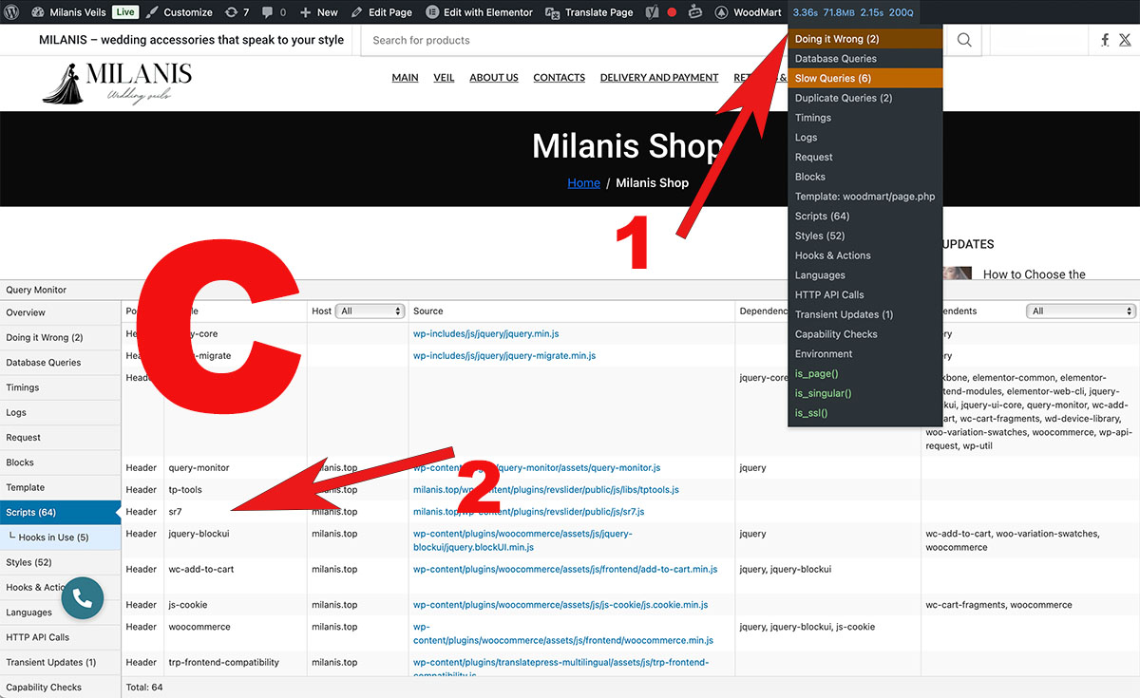Select Styles (52) in admin bar dropdown
The height and width of the screenshot is (698, 1140).
click(865, 236)
